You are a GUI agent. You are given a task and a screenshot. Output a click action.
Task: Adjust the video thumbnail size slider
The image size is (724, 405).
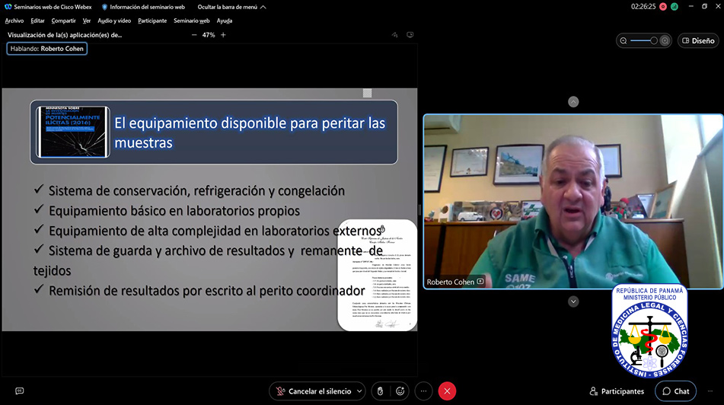pyautogui.click(x=643, y=40)
